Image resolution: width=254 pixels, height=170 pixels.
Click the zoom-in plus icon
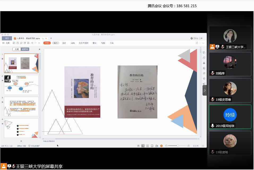(x=189, y=146)
